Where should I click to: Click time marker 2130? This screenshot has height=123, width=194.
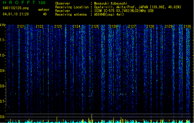pos(187,26)
